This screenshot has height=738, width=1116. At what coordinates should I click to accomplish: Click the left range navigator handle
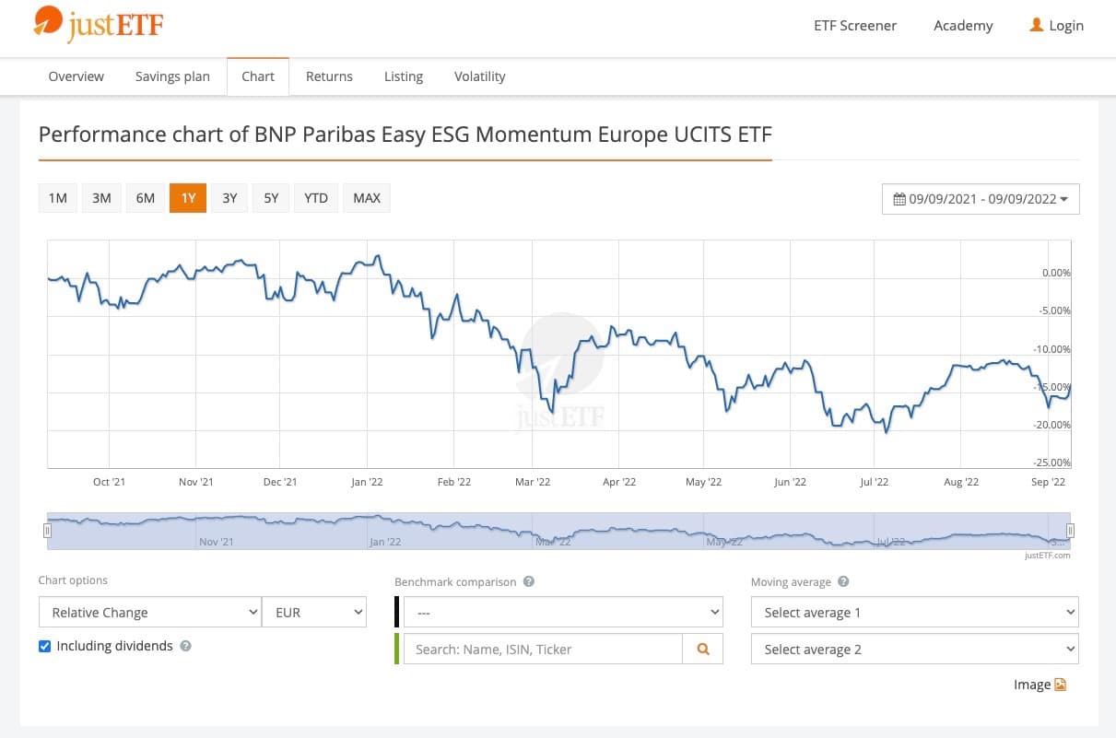tap(46, 531)
